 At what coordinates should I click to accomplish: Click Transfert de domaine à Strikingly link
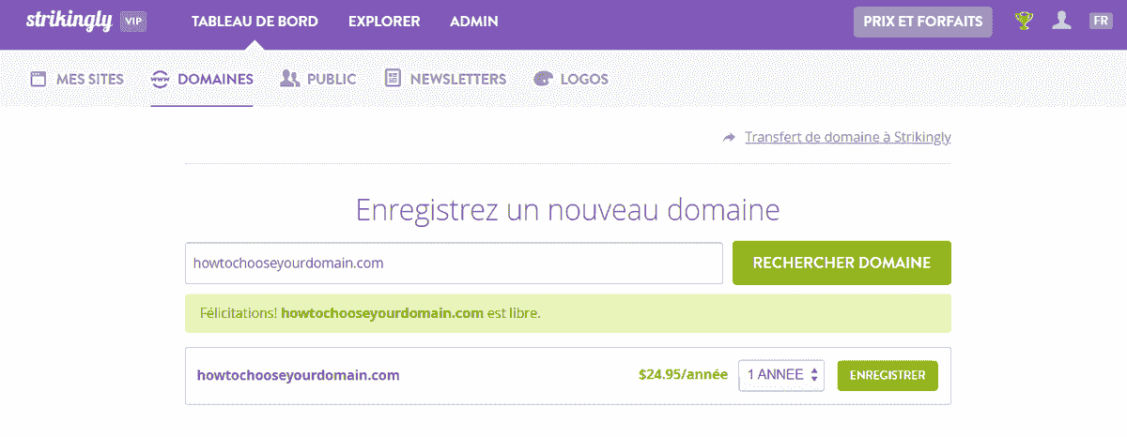tap(848, 137)
